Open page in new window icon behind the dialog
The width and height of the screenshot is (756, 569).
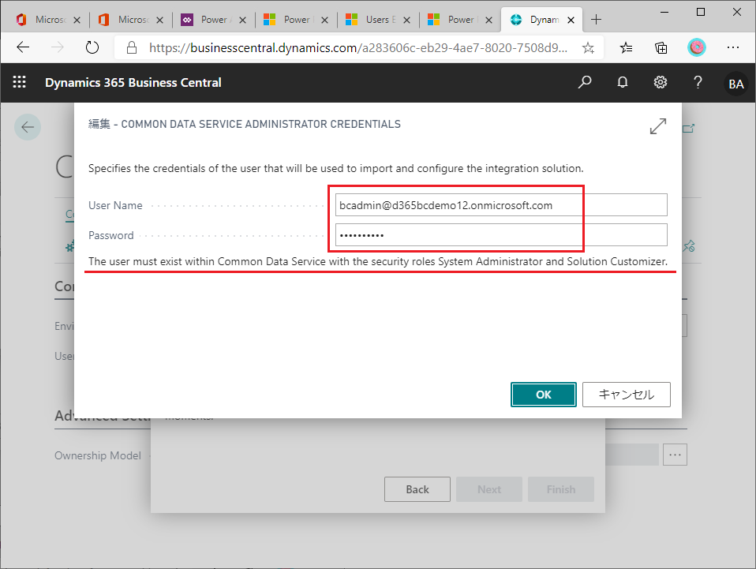coord(688,129)
